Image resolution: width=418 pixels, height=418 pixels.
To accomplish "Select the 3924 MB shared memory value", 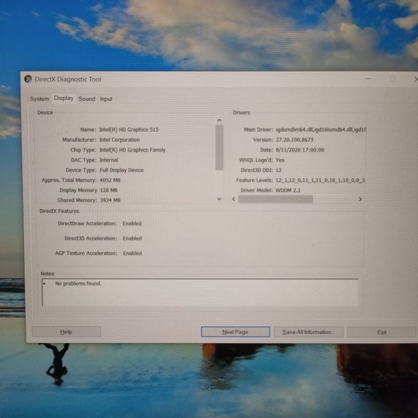I will tap(110, 200).
